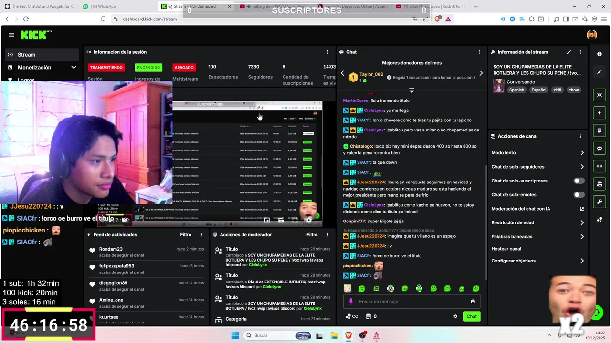Open the shop icon below chat input

368,316
